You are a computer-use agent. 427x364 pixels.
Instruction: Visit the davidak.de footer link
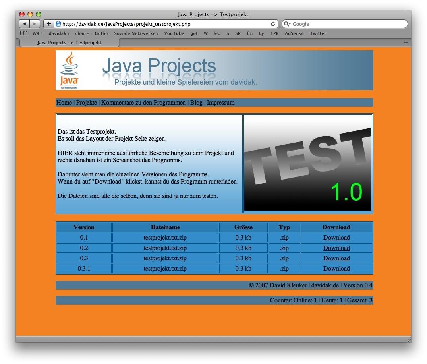[325, 285]
